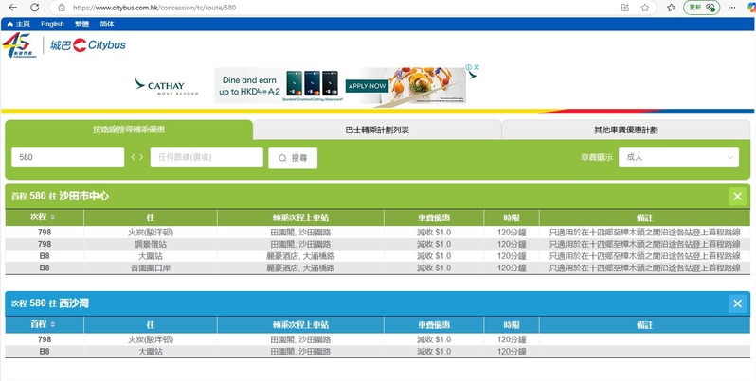Click the 搜尋 search button
This screenshot has width=756, height=381.
[x=293, y=158]
